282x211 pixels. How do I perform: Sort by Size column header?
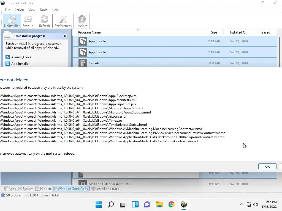(x=214, y=32)
